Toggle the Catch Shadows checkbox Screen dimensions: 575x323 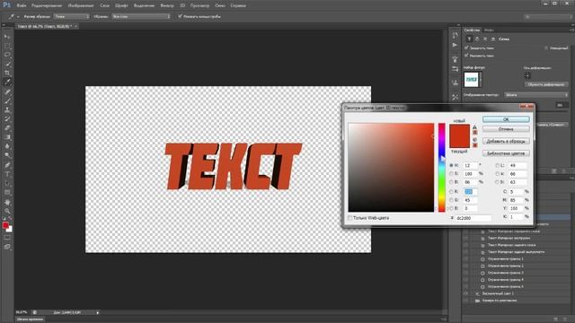(x=466, y=48)
